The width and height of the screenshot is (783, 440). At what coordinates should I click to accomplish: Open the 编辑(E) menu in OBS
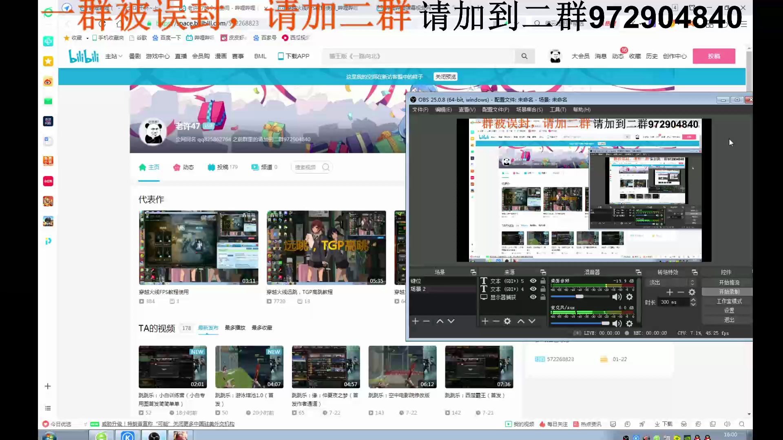(x=443, y=110)
